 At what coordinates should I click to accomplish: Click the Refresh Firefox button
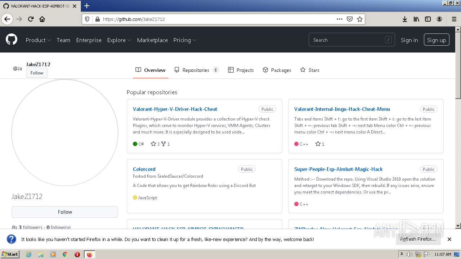(x=418, y=239)
